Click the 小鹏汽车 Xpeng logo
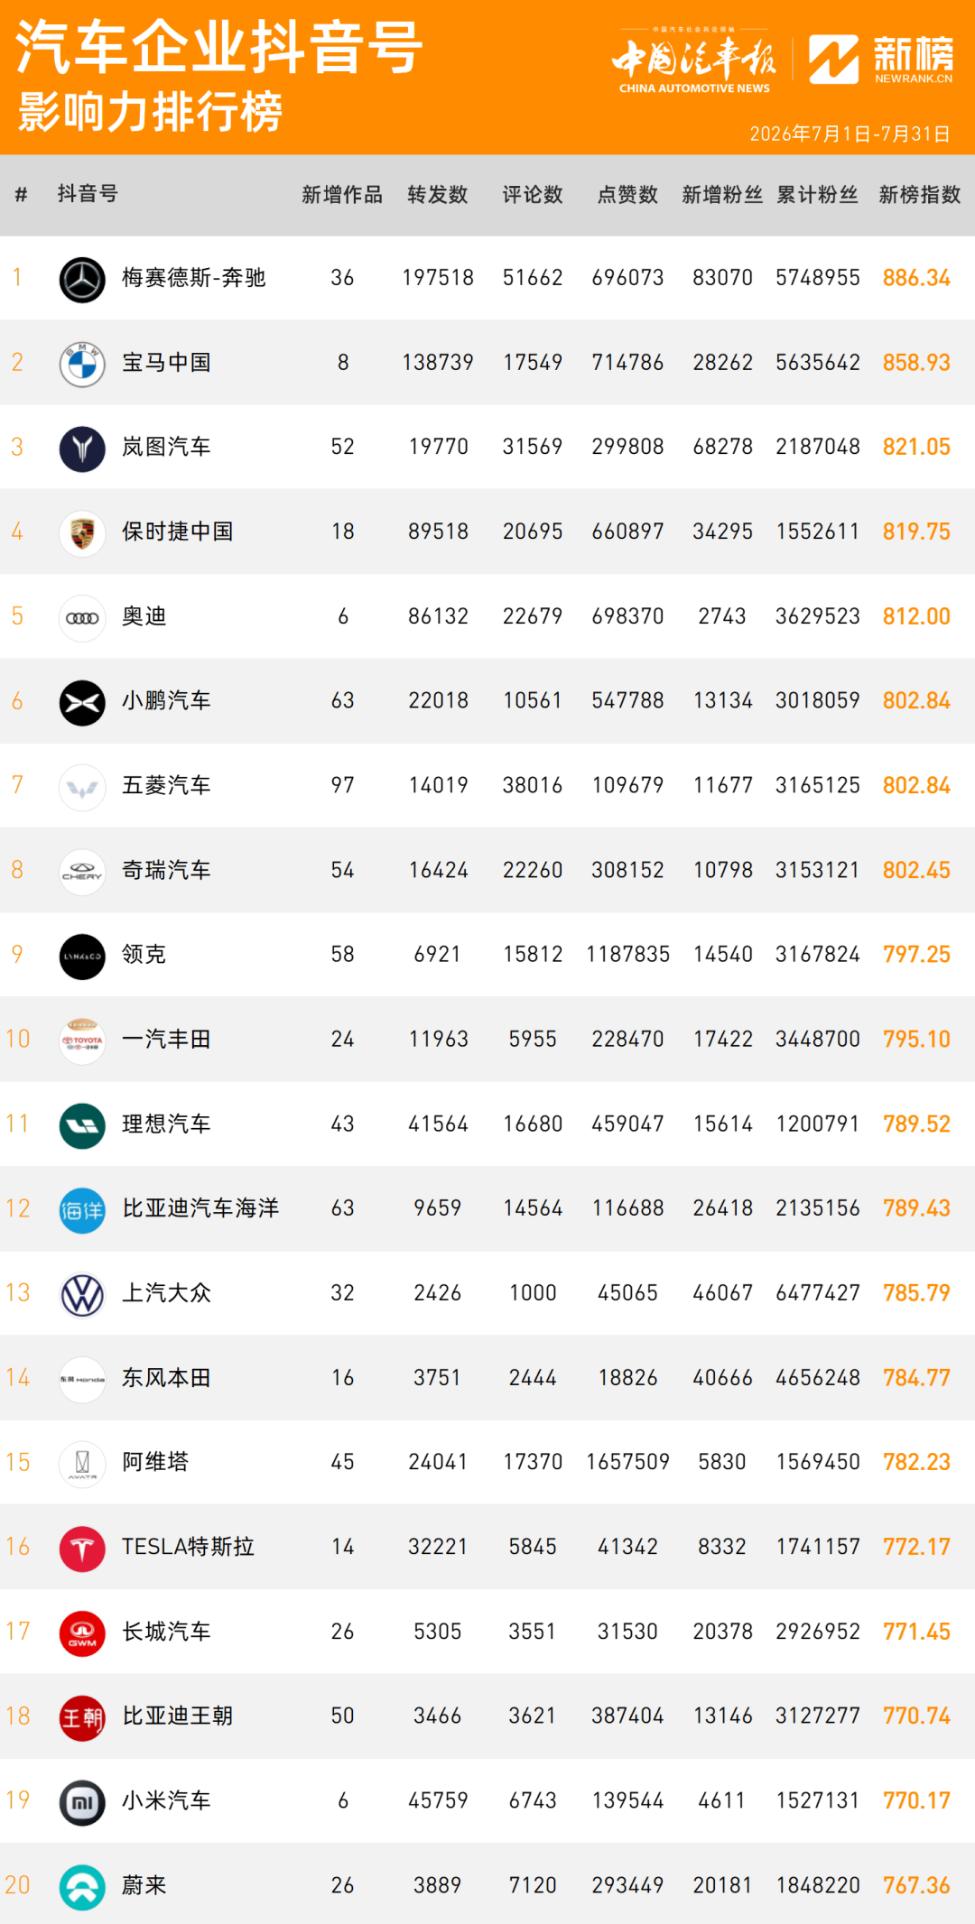This screenshot has height=1924, width=975. click(82, 702)
